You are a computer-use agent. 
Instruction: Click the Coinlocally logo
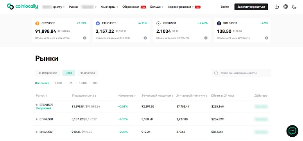click(x=22, y=7)
